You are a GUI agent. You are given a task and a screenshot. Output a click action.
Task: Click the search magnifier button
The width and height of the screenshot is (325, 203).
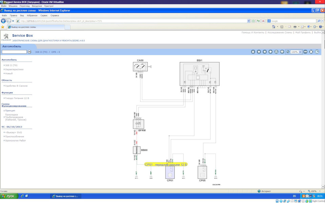[319, 21]
